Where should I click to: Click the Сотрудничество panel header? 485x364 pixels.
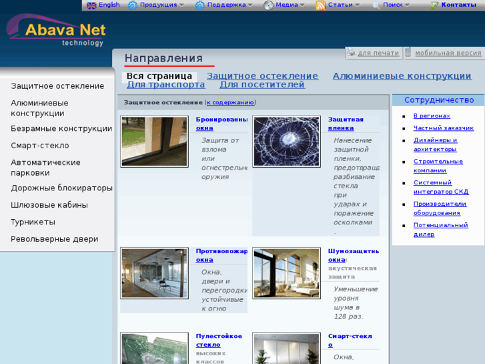pos(438,100)
